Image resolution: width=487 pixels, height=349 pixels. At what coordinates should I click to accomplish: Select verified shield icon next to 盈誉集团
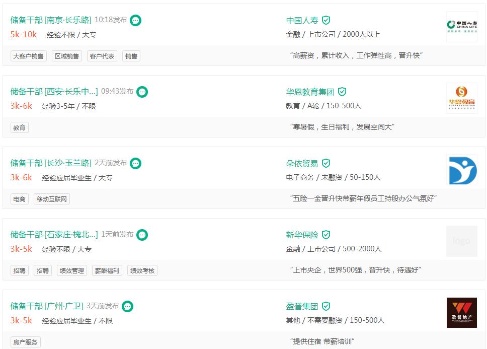327,306
